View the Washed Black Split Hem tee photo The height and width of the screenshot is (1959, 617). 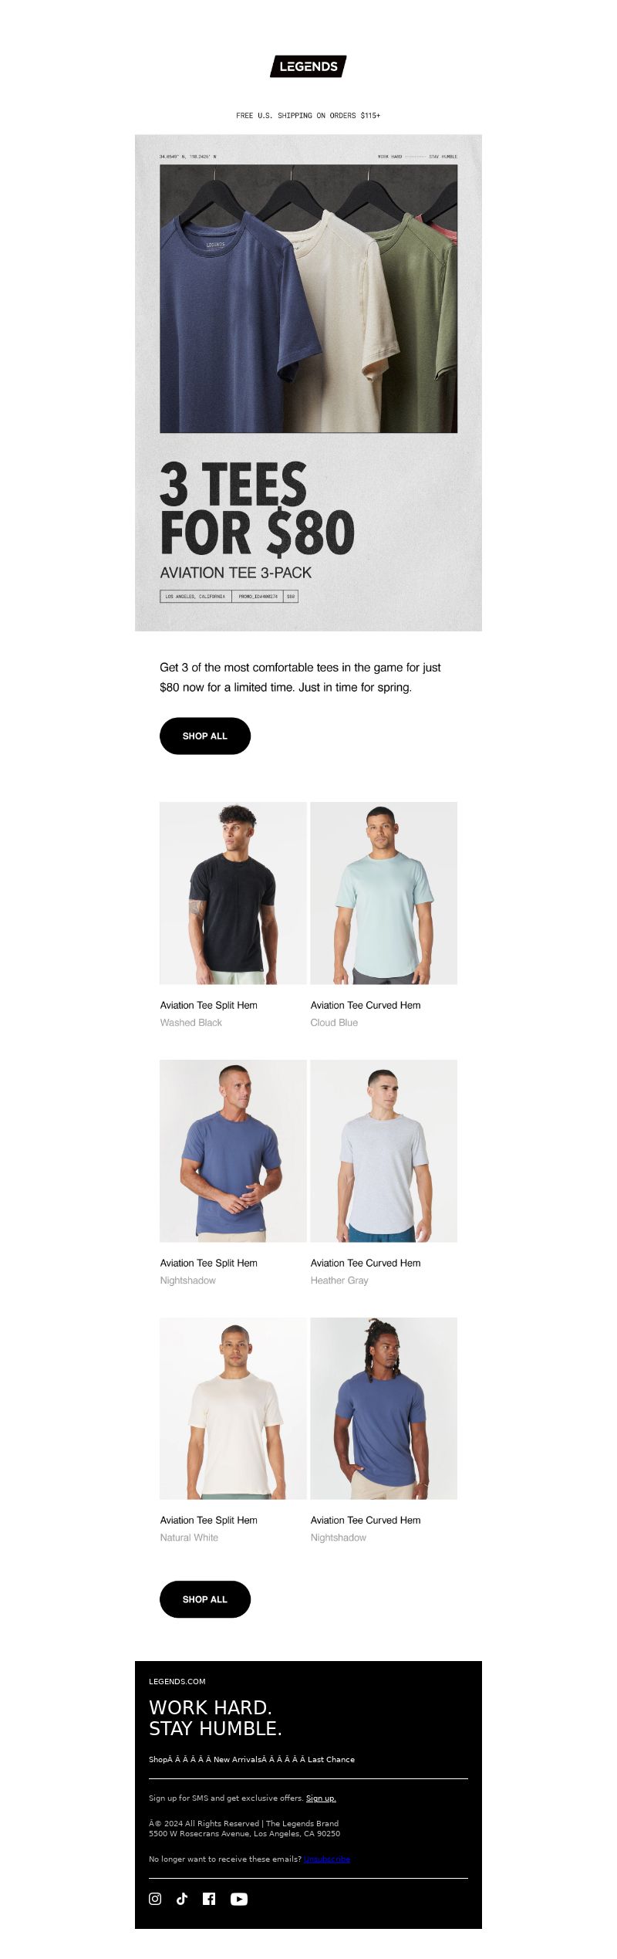[x=233, y=893]
